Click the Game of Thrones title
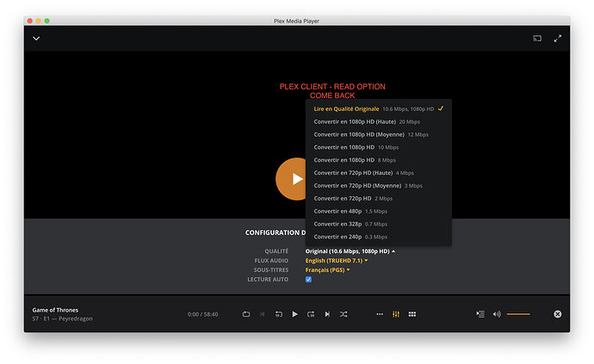Viewport: 594px width, 364px height. pos(55,310)
